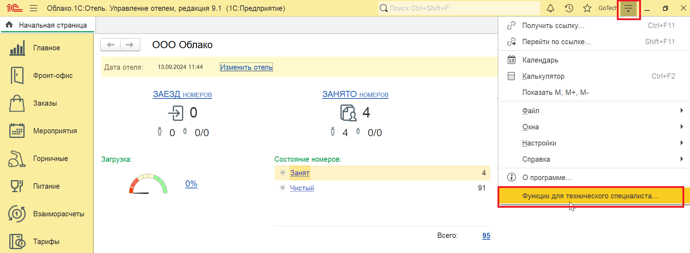This screenshot has width=690, height=253.
Task: Click the ООО Облако title
Action: (x=182, y=45)
